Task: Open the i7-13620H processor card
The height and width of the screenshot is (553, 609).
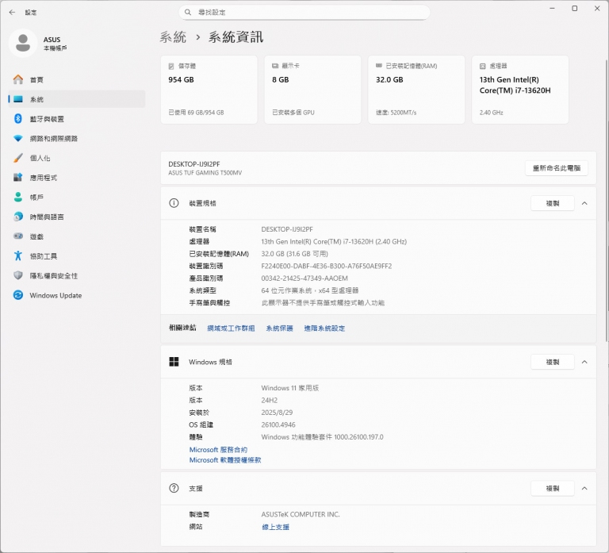Action: (x=520, y=90)
